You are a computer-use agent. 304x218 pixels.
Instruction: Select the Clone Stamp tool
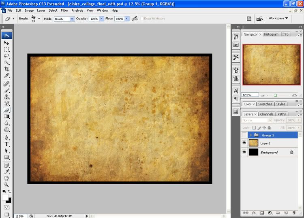point(6,97)
